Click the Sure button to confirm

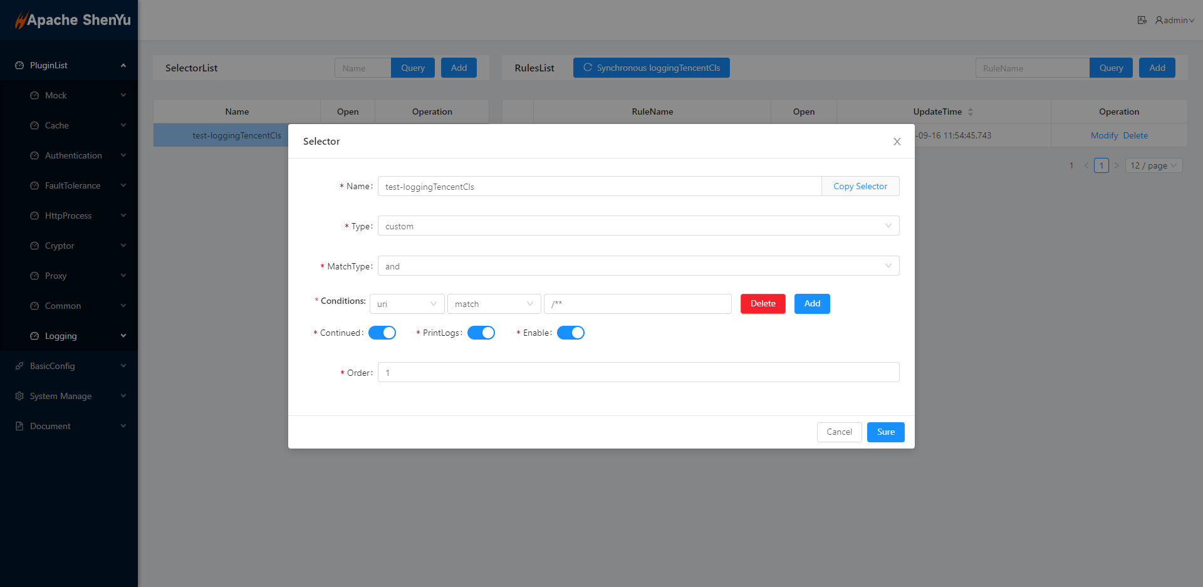coord(885,432)
